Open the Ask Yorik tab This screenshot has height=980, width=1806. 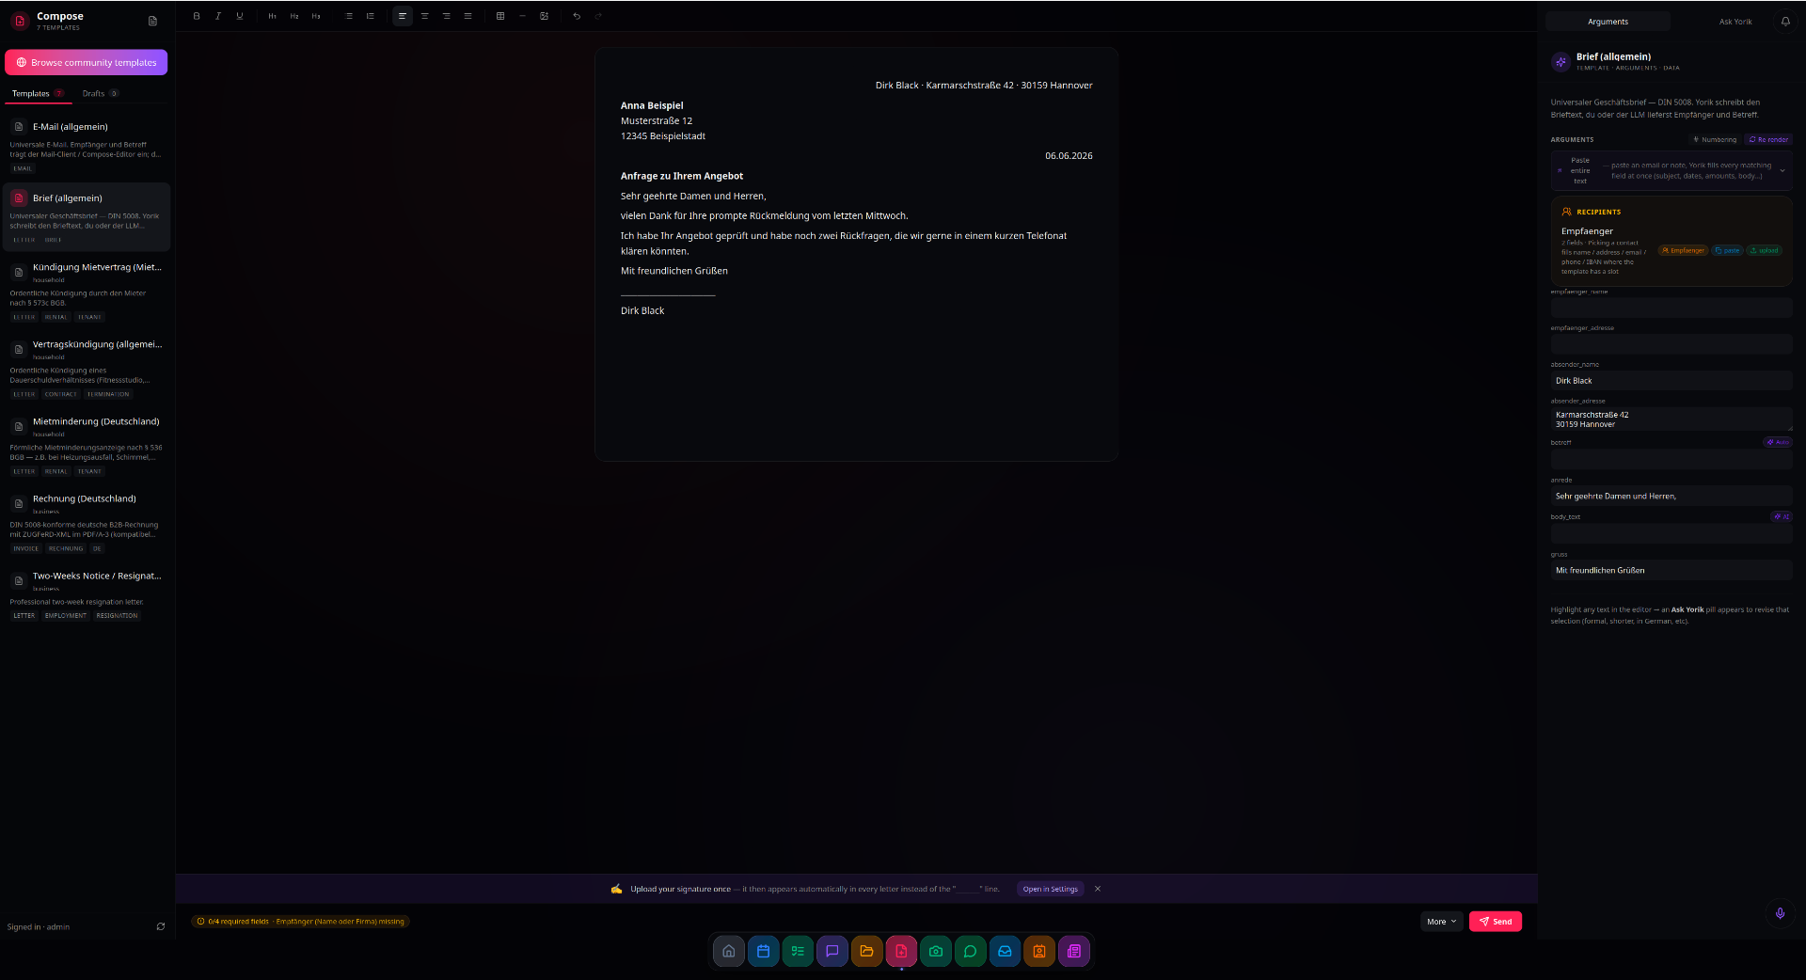1735,22
